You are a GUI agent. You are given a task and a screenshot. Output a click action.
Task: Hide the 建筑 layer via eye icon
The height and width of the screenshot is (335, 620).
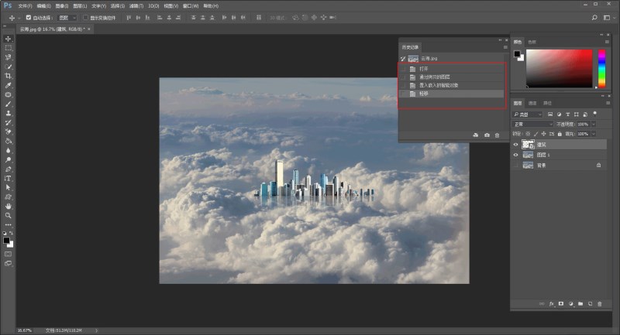pos(516,144)
